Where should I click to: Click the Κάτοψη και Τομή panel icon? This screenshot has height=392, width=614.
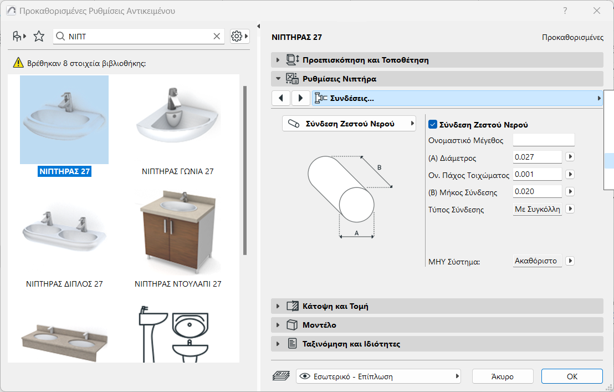pos(293,306)
